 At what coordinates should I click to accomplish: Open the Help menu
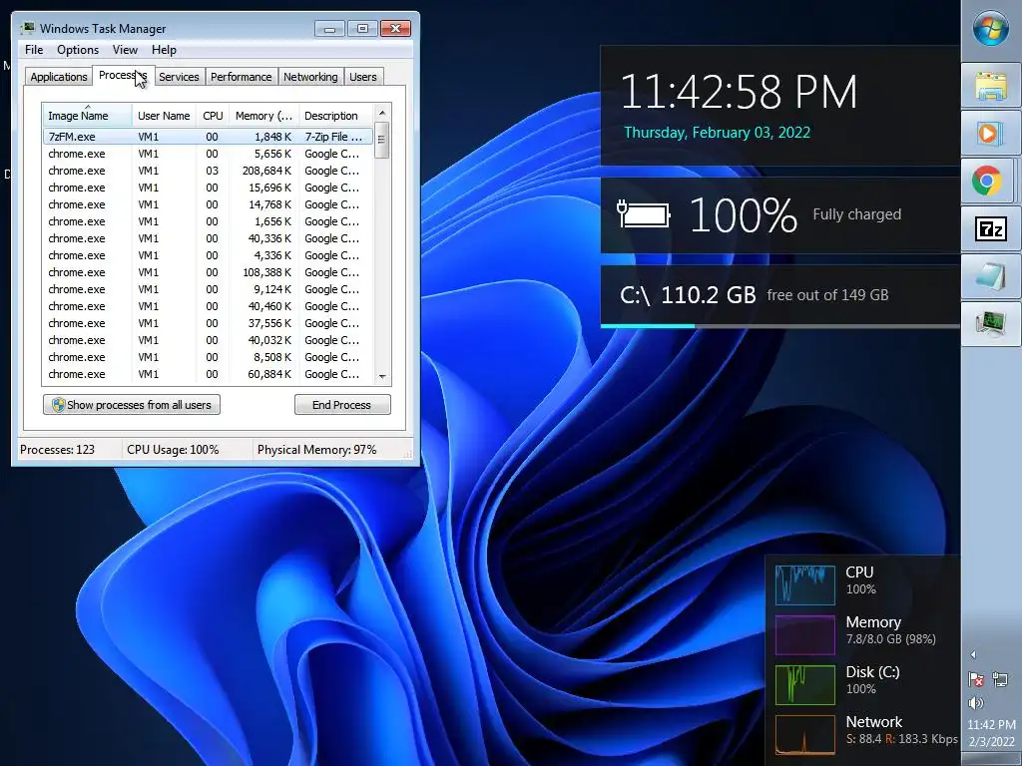point(164,50)
